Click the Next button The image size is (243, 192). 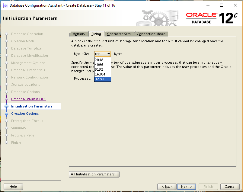coord(186,187)
